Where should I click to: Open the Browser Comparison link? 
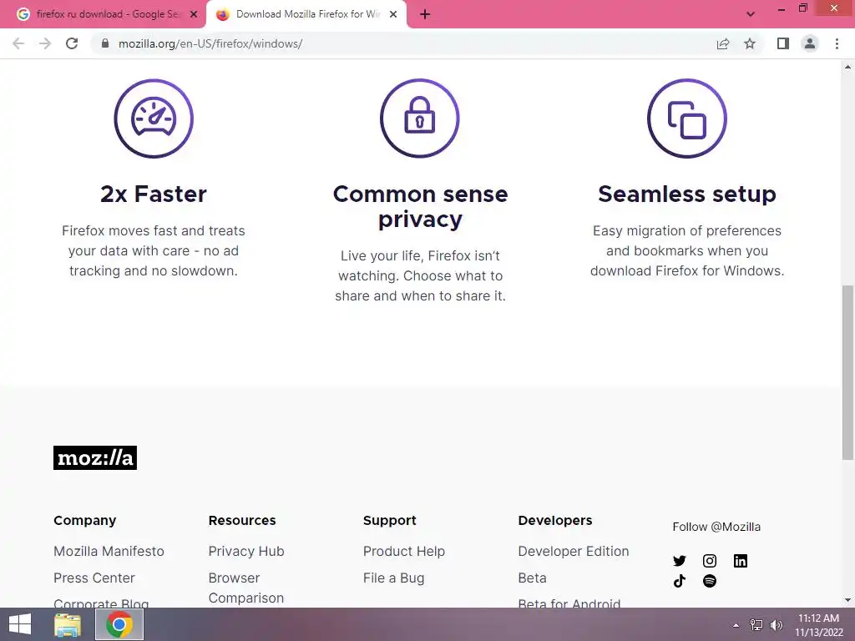point(246,588)
